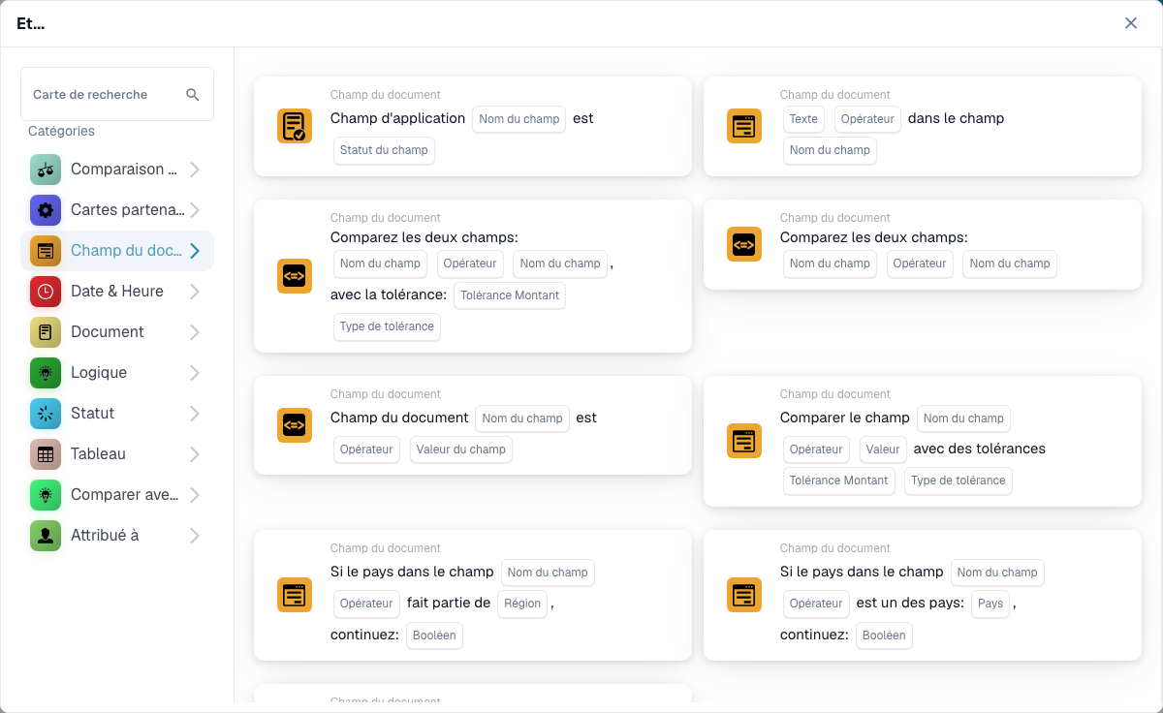1163x713 pixels.
Task: Click the Logique lightbulb icon
Action: pyautogui.click(x=46, y=373)
